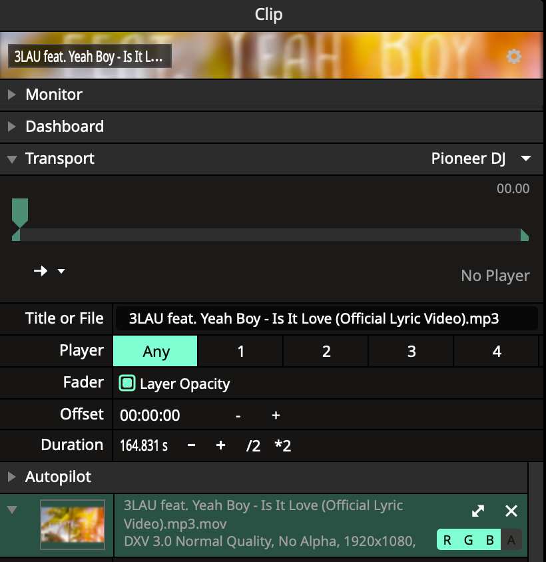Toggle the alpha channel A button
The width and height of the screenshot is (546, 562).
tap(511, 540)
